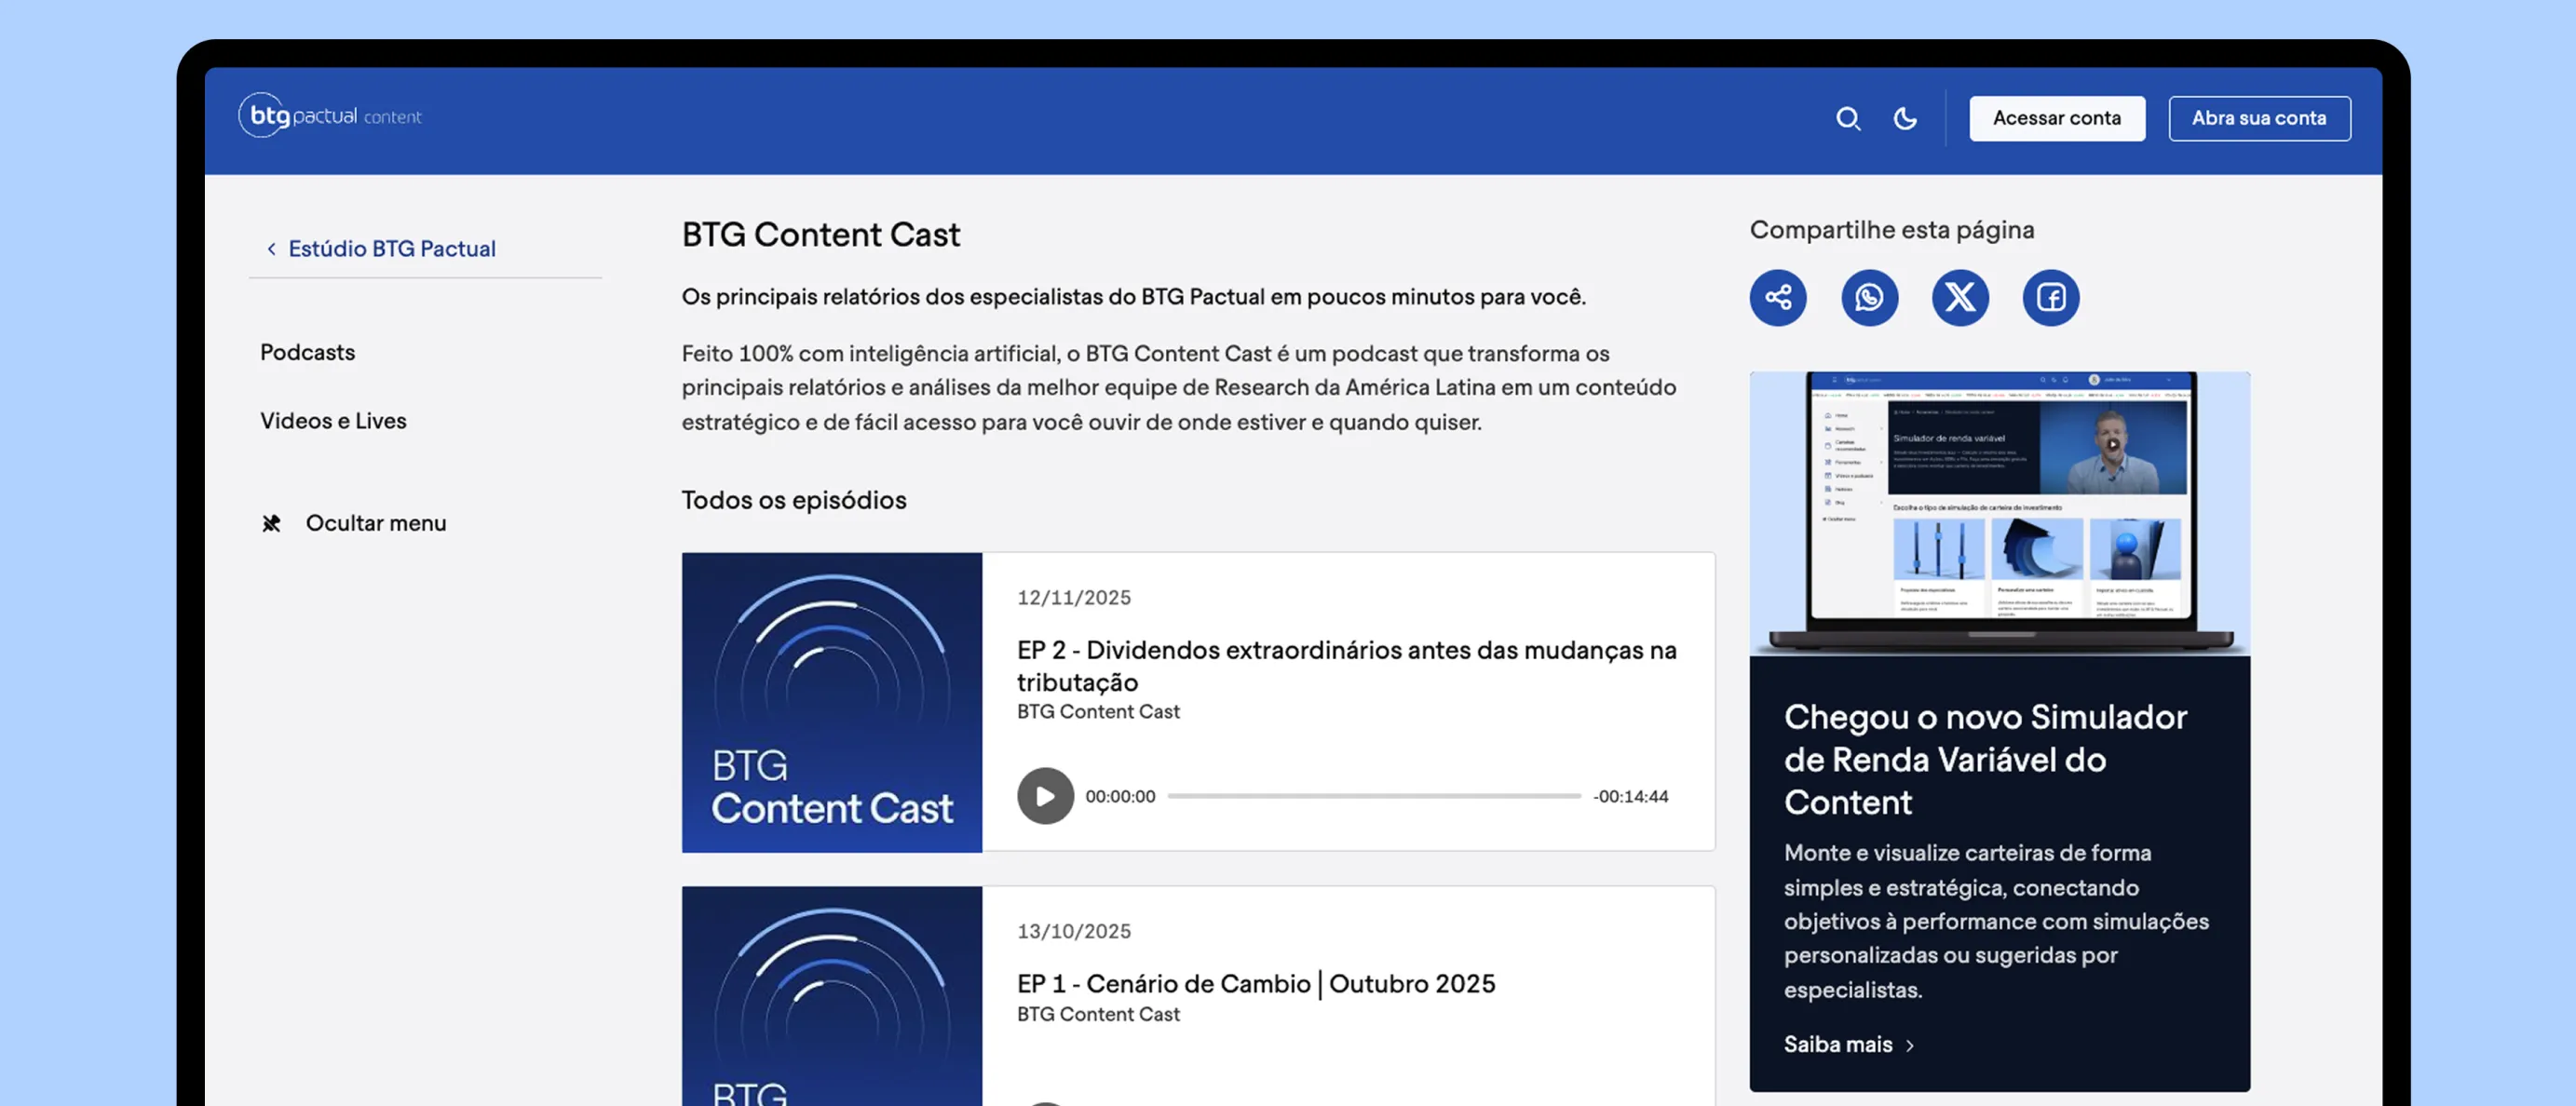The height and width of the screenshot is (1106, 2576).
Task: Open the Podcasts menu item
Action: click(x=307, y=352)
